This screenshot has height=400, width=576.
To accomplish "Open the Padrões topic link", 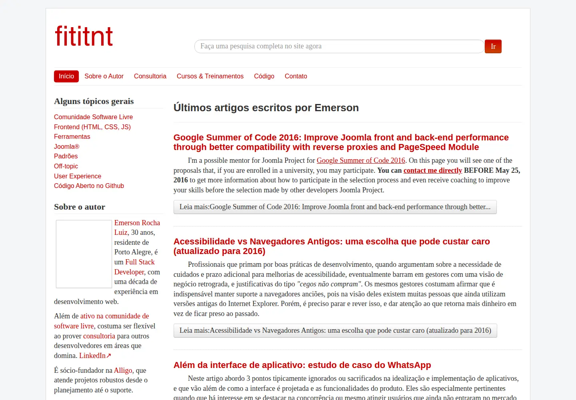I will coord(66,156).
